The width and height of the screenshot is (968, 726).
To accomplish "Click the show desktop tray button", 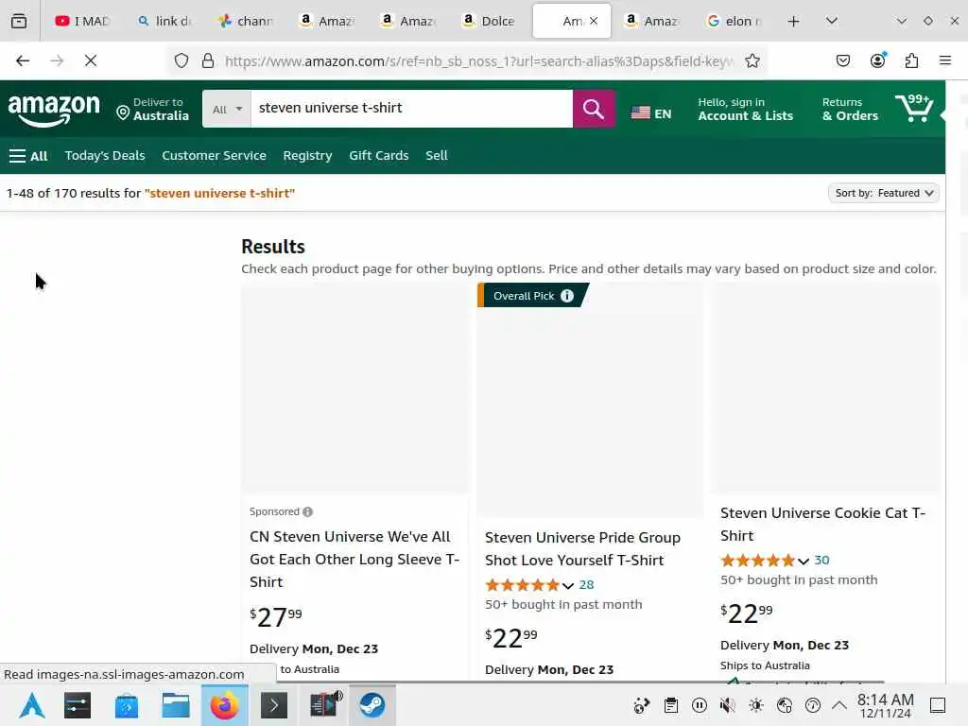I will point(938,705).
